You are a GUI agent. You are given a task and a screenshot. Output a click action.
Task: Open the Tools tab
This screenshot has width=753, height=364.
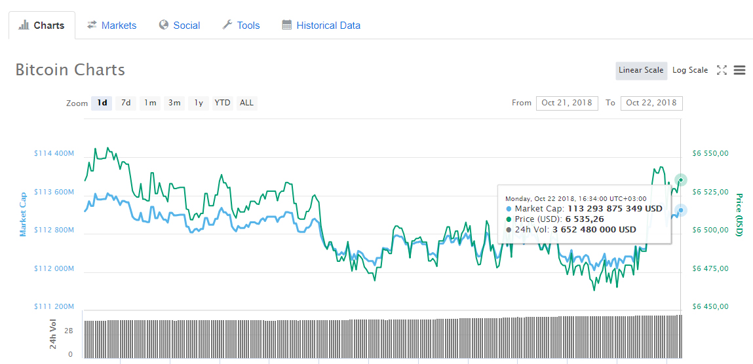tap(241, 26)
